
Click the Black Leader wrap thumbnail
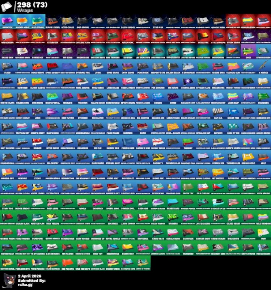point(52,22)
